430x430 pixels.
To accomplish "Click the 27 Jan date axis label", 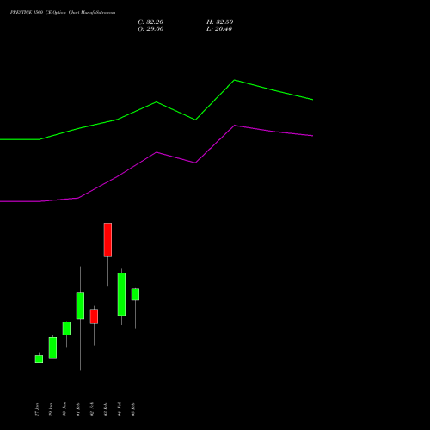I will [x=37, y=409].
